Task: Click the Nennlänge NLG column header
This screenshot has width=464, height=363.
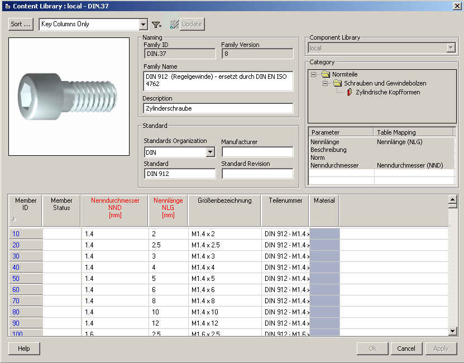Action: (168, 207)
